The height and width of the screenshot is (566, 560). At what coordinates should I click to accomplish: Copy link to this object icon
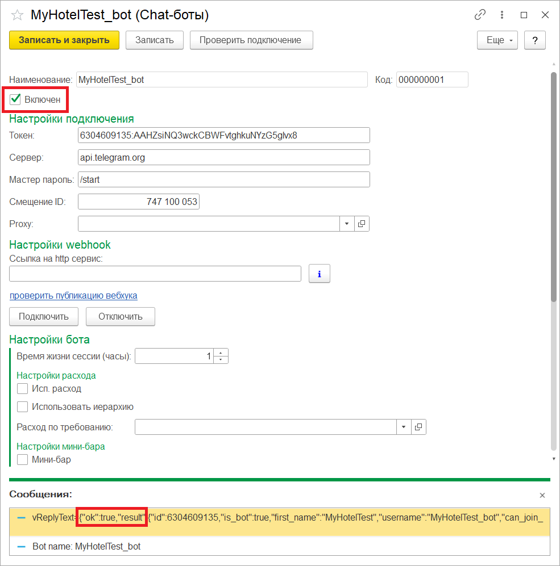tap(480, 15)
